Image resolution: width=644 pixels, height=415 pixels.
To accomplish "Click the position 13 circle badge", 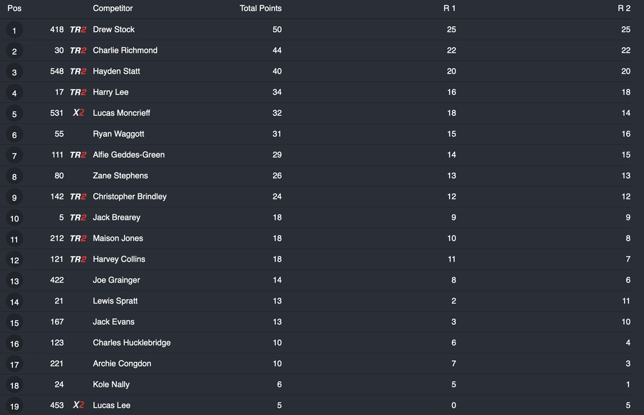I will click(14, 281).
